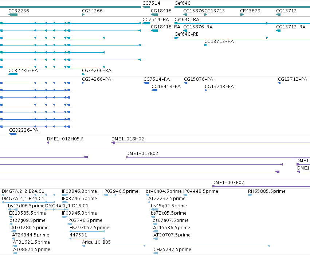The width and height of the screenshot is (310, 255).
Task: Click the DMG7A.2_2.E24.C1 label
Action: [x=23, y=191]
